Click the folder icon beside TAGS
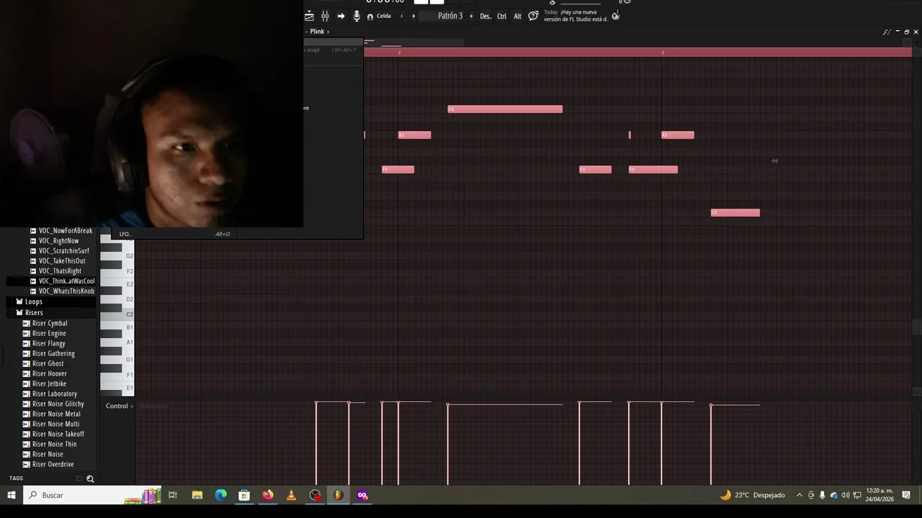922x518 pixels. coord(79,478)
